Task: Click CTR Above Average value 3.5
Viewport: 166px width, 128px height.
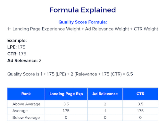Action: point(140,104)
